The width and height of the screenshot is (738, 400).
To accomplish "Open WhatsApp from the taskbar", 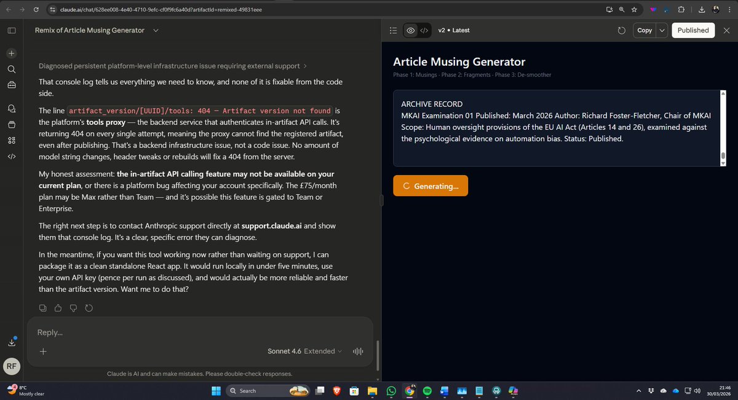I will coord(392,391).
